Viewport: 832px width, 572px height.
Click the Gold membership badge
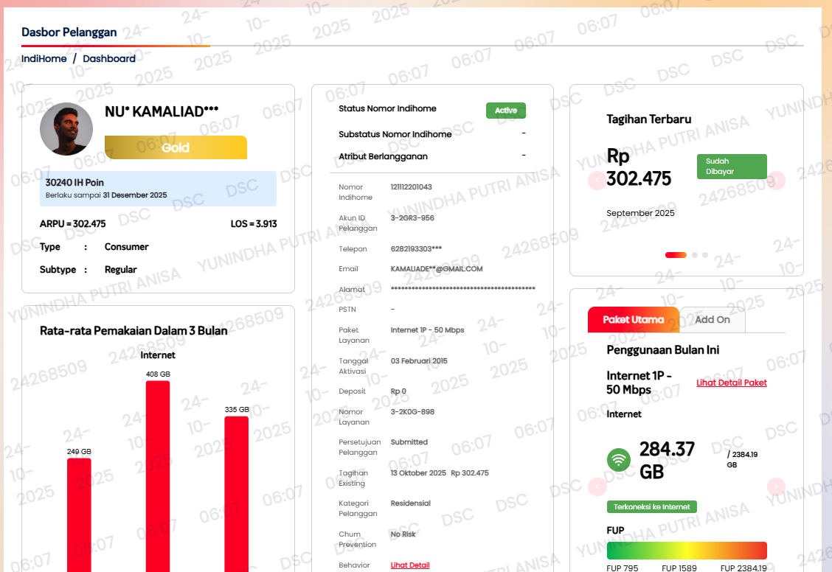click(x=176, y=147)
